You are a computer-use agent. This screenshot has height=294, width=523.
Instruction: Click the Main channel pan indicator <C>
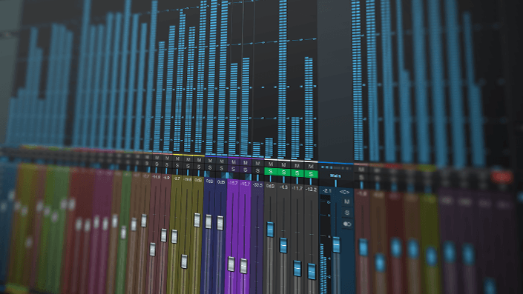[x=344, y=192]
